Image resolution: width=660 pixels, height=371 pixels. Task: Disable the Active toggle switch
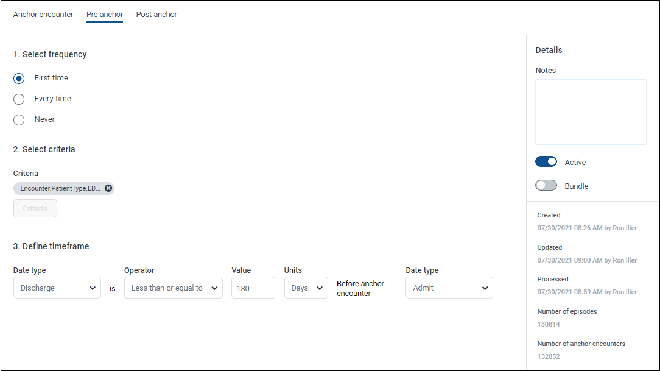546,162
